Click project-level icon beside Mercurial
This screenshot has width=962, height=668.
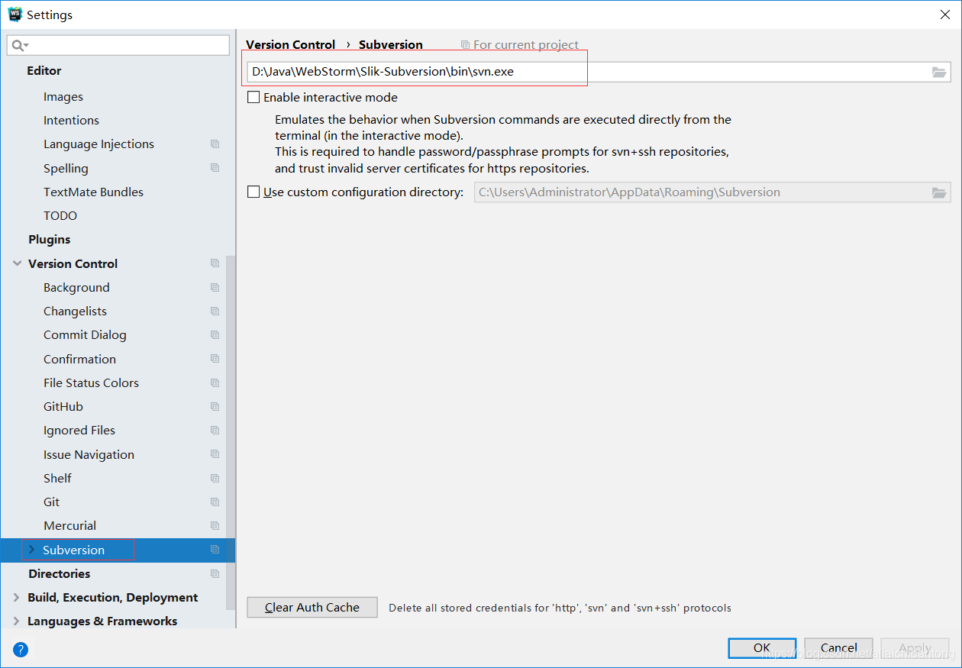215,526
